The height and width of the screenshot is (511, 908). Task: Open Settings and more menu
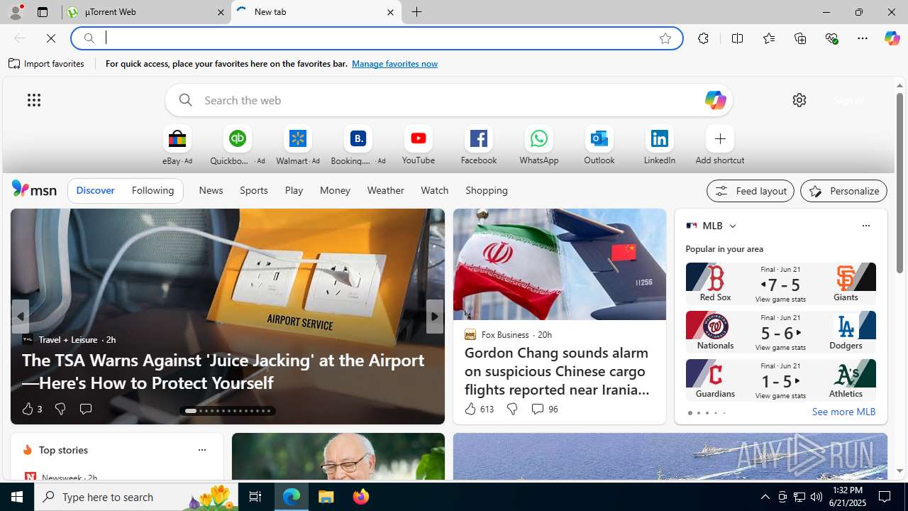(862, 38)
